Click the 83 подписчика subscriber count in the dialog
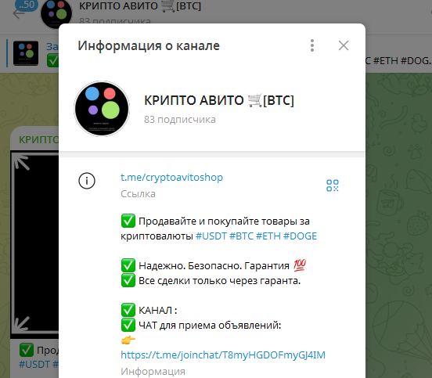Screen dimensions: 432x378 180,120
